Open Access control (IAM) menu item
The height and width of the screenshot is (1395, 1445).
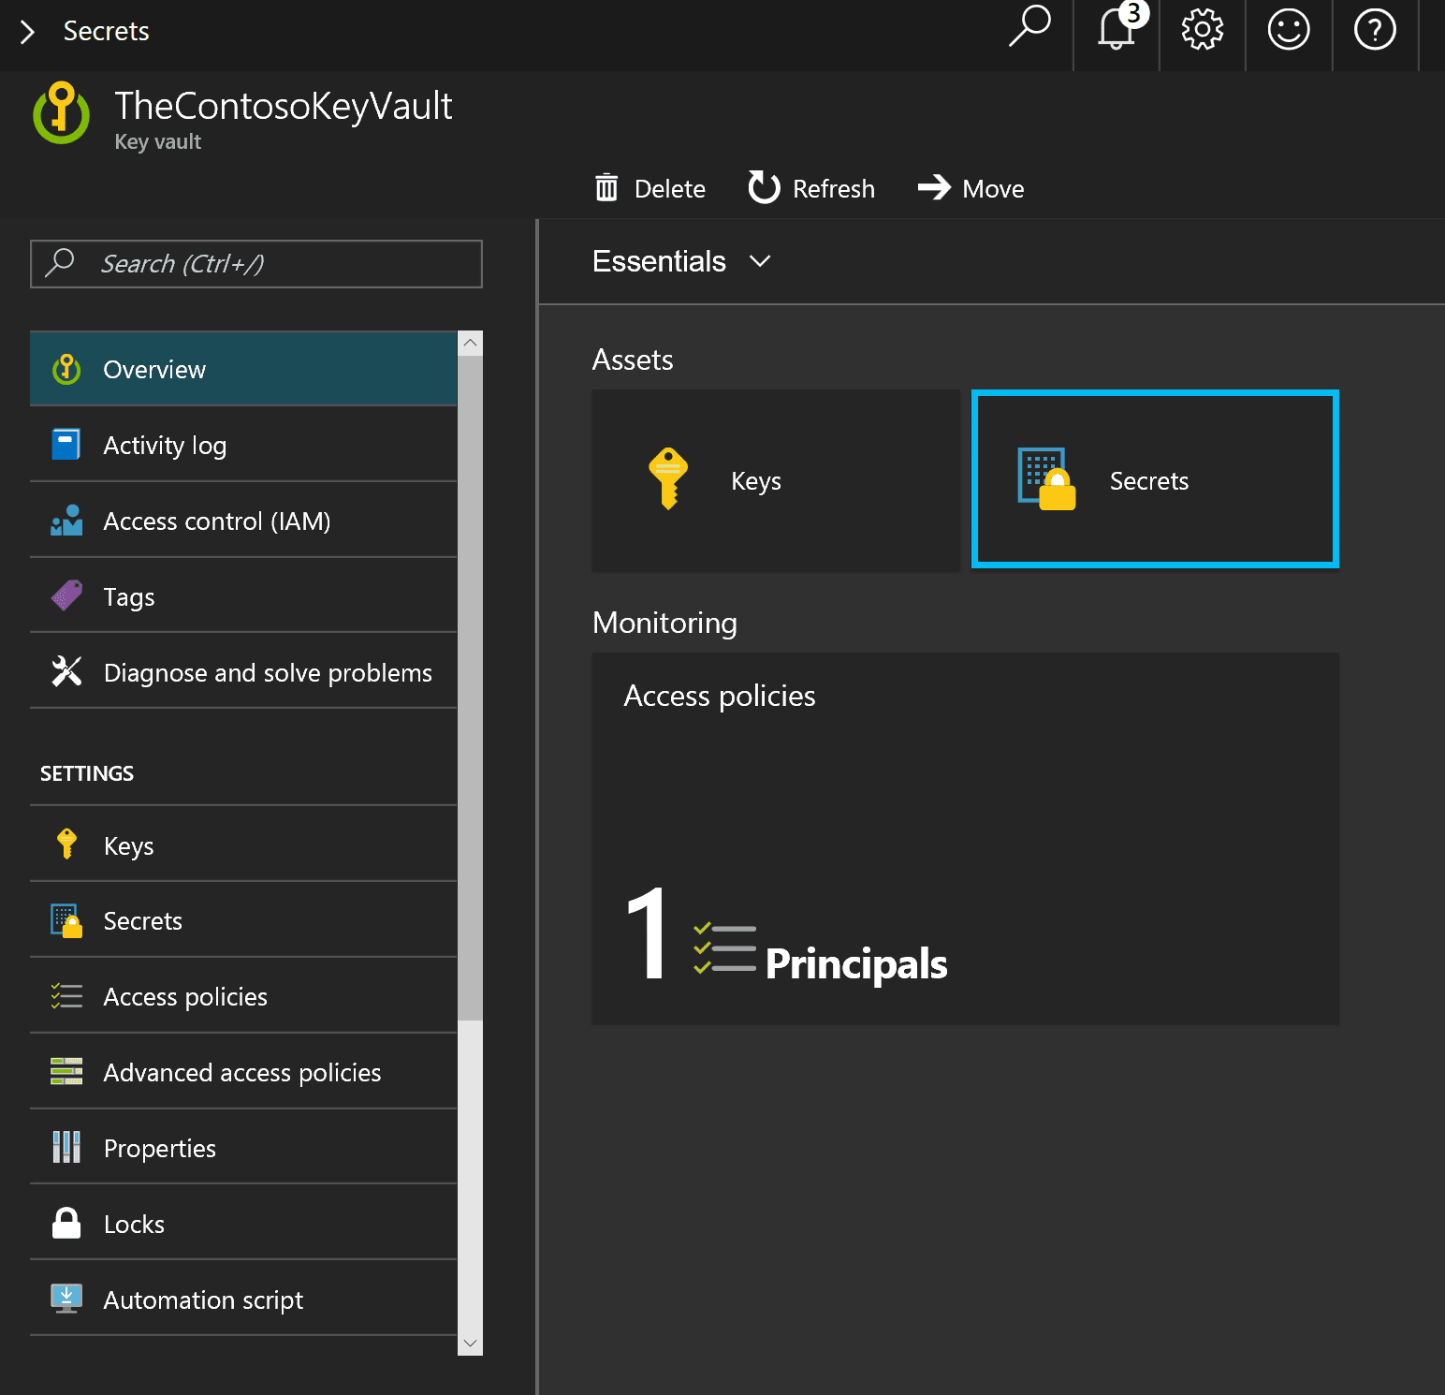(x=243, y=521)
